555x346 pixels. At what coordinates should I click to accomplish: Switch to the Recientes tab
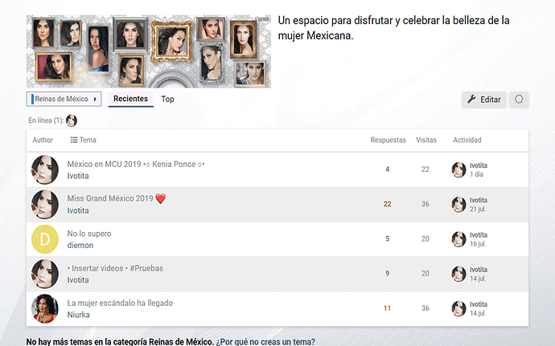pyautogui.click(x=130, y=99)
